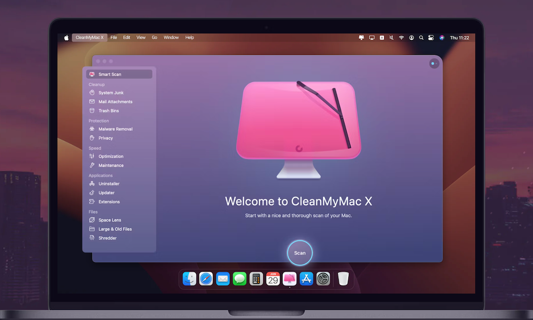
Task: Select Smart Scan in the sidebar
Action: [119, 74]
